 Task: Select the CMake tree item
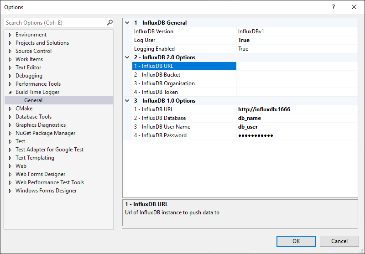click(24, 109)
